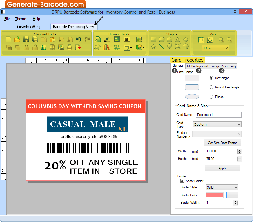Draw a rounded rectangle shape

click(x=161, y=39)
